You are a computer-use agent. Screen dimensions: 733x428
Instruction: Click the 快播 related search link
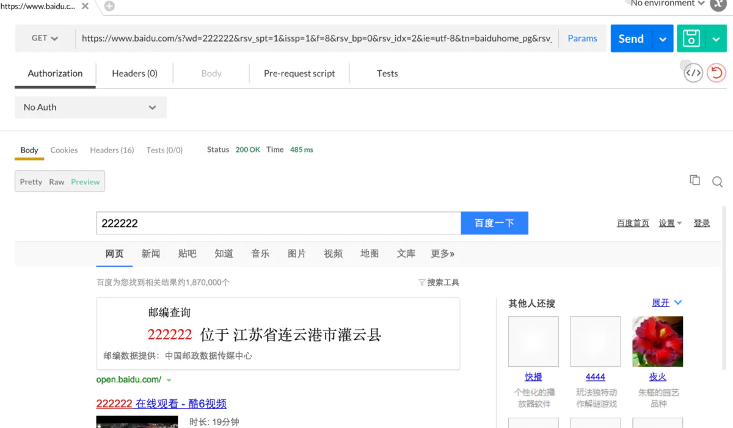click(x=533, y=377)
